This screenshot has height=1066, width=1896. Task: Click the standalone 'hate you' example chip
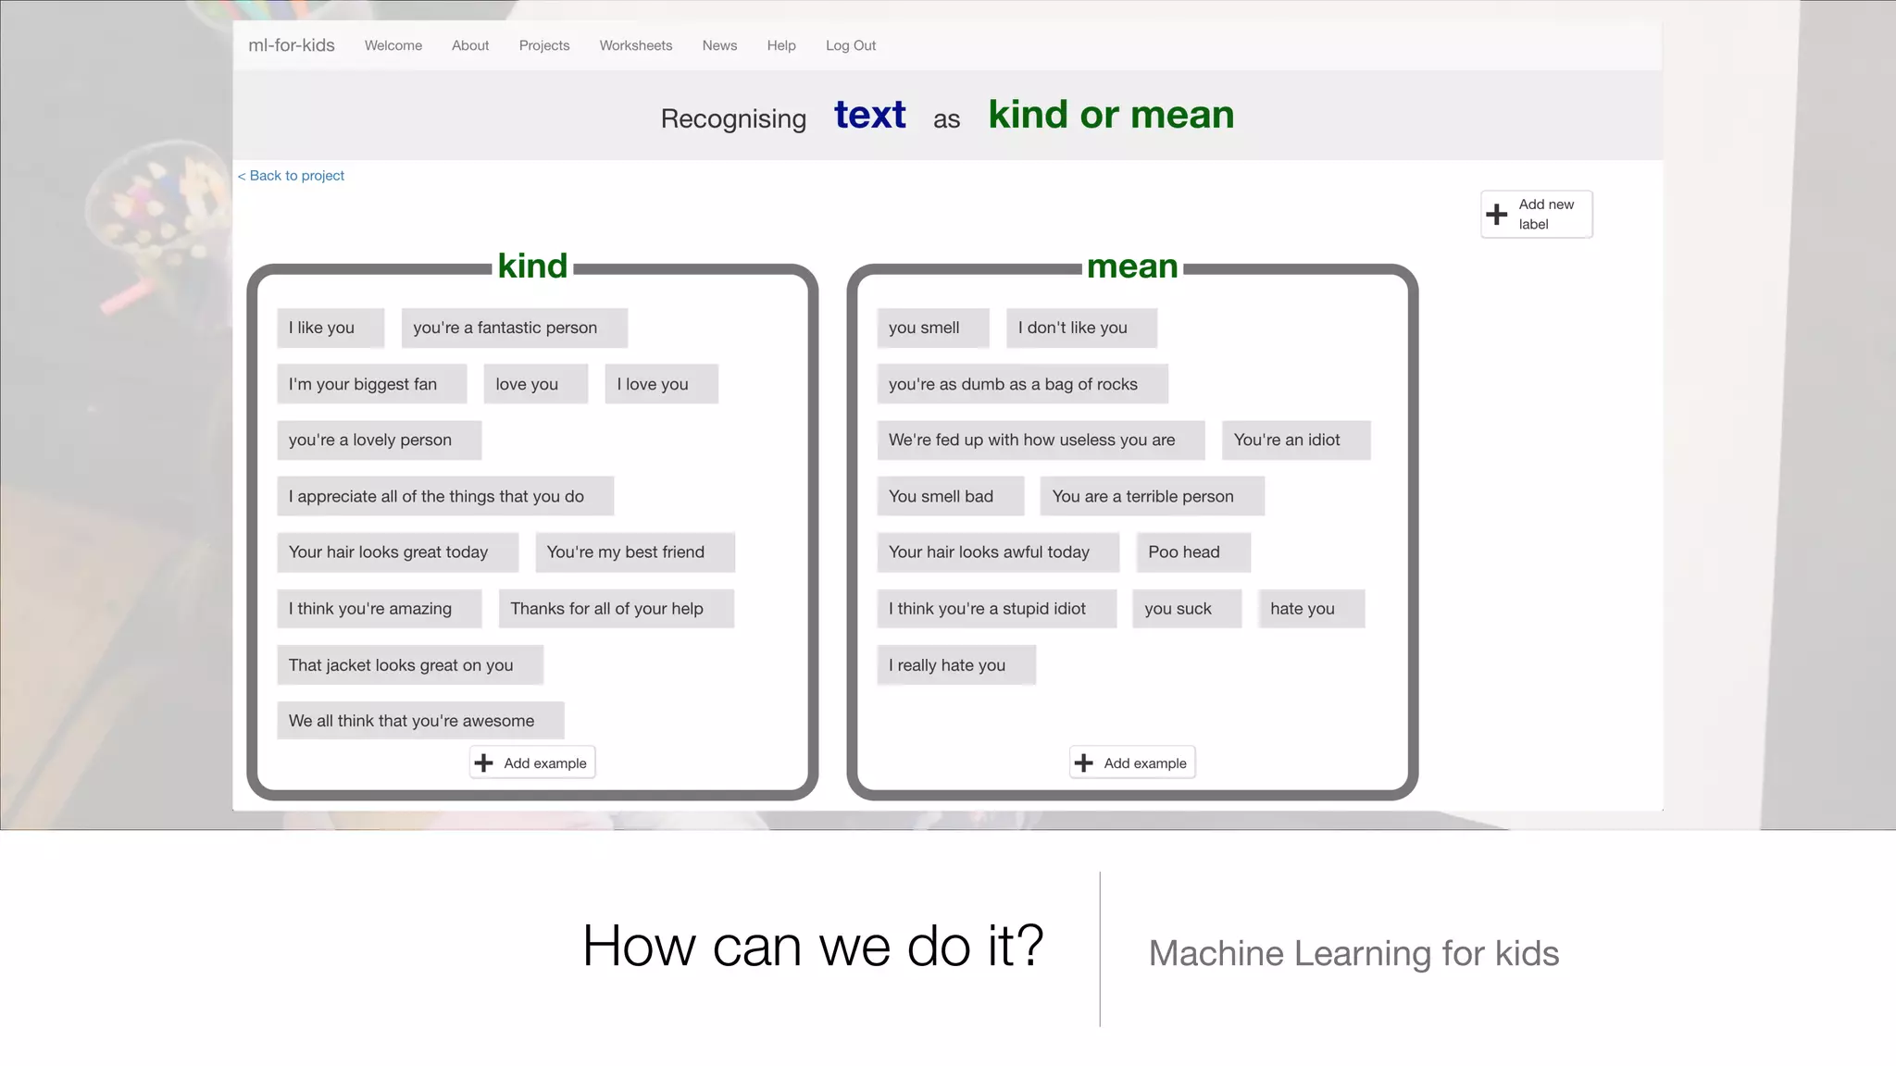(x=1311, y=609)
